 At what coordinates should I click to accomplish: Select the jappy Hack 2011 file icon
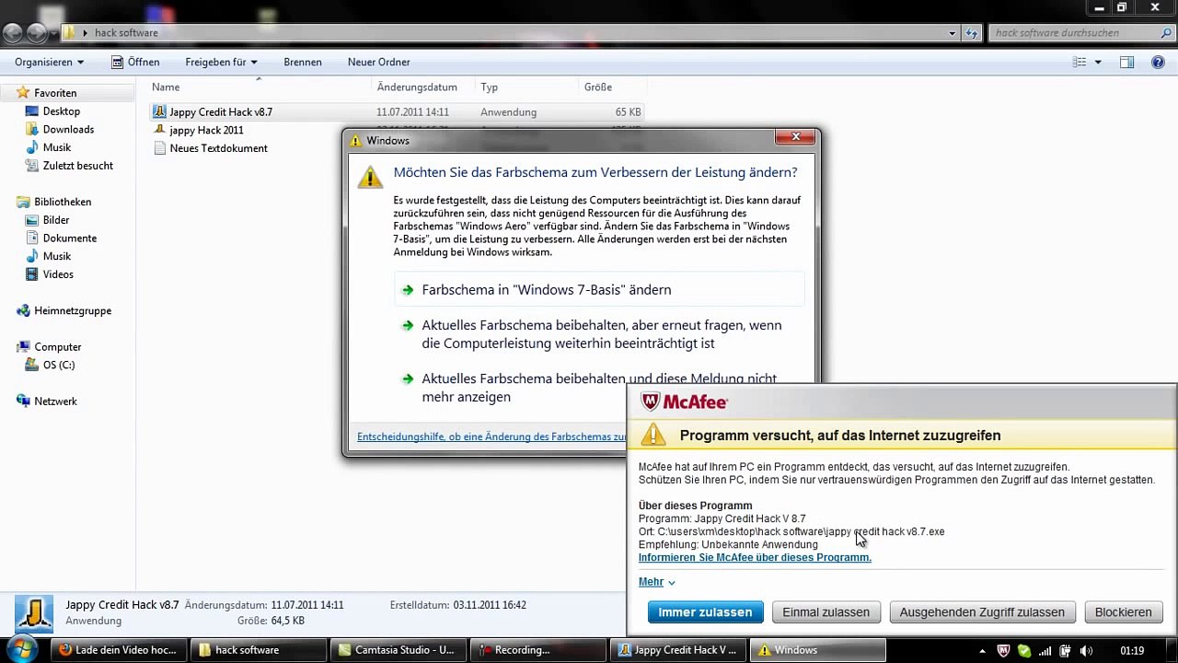pyautogui.click(x=159, y=130)
